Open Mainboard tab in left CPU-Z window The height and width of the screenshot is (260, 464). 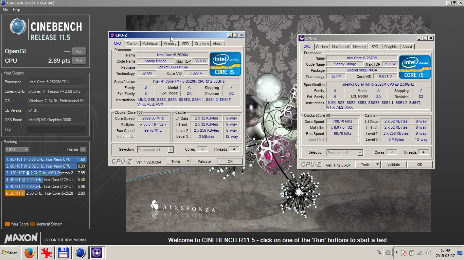[x=151, y=44]
